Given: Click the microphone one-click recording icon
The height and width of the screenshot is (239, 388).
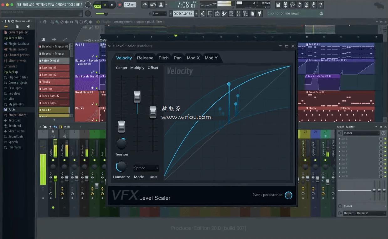Looking at the screenshot, I should pyautogui.click(x=313, y=5).
